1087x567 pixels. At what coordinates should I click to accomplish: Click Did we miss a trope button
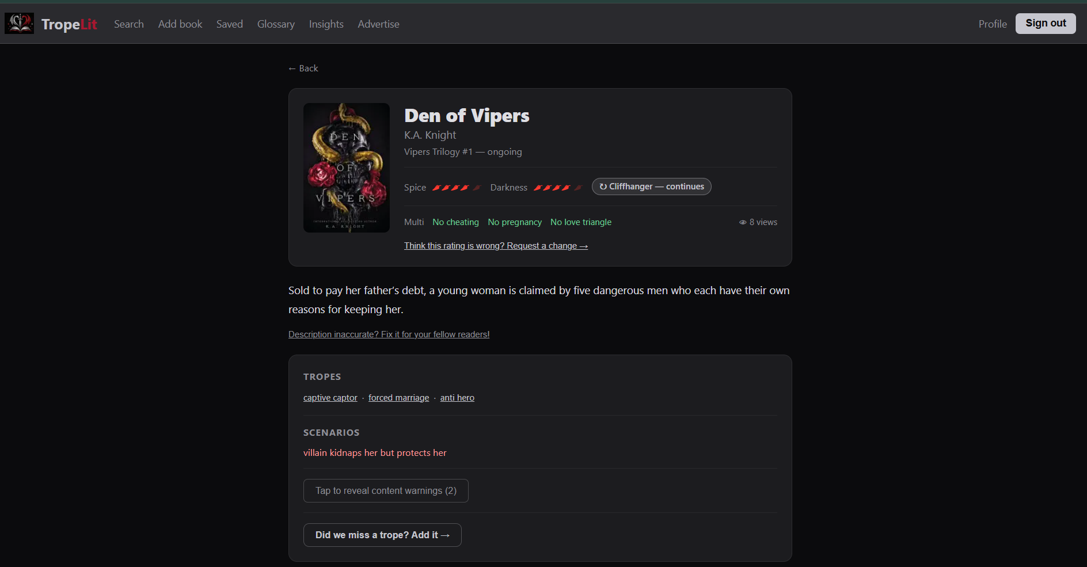[382, 535]
